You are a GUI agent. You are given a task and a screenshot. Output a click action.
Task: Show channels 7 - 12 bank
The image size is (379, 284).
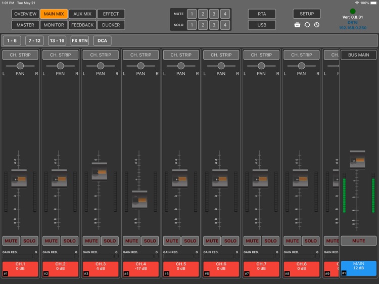pyautogui.click(x=34, y=40)
